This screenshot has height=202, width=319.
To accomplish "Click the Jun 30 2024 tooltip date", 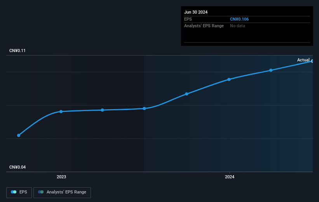I will (x=196, y=12).
